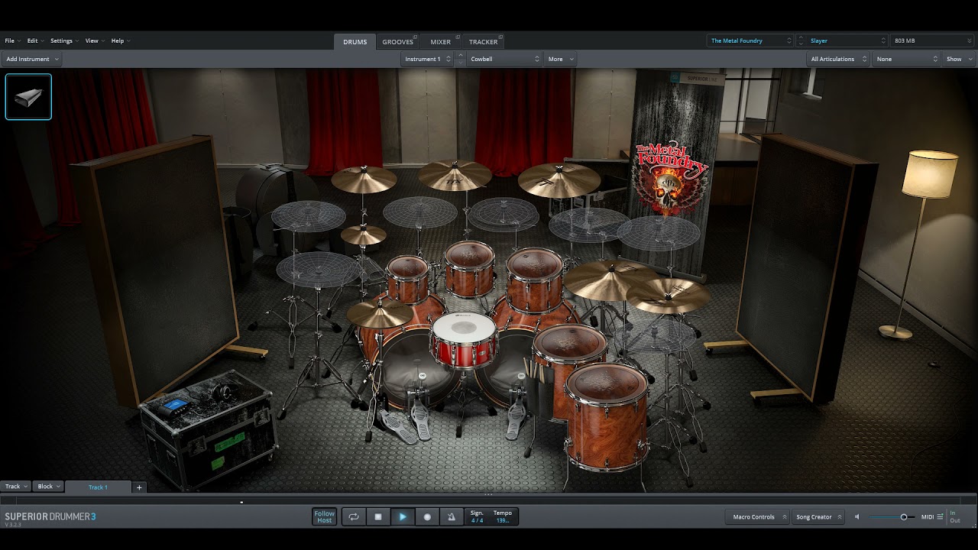
Task: Select the small splash cymbal on left
Action: [x=364, y=235]
